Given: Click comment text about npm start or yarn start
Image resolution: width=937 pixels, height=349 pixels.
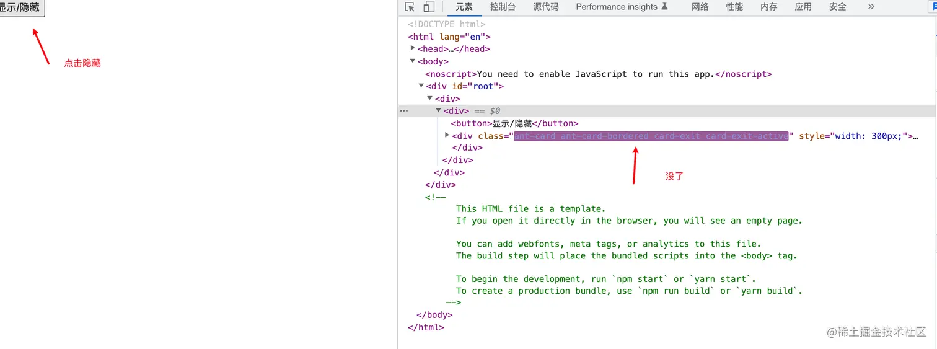Looking at the screenshot, I should [606, 279].
